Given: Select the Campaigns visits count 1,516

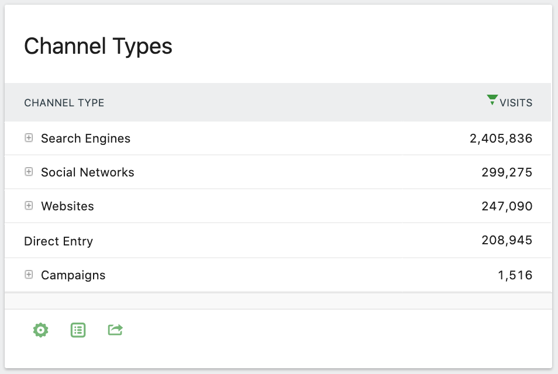Looking at the screenshot, I should pos(516,275).
